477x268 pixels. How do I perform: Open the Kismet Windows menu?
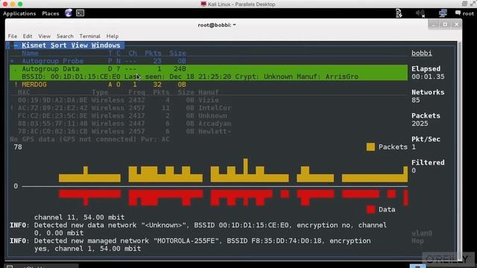[x=106, y=45]
